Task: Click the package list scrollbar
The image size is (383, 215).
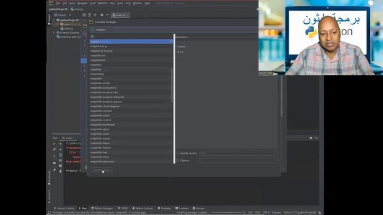Action: click(172, 85)
